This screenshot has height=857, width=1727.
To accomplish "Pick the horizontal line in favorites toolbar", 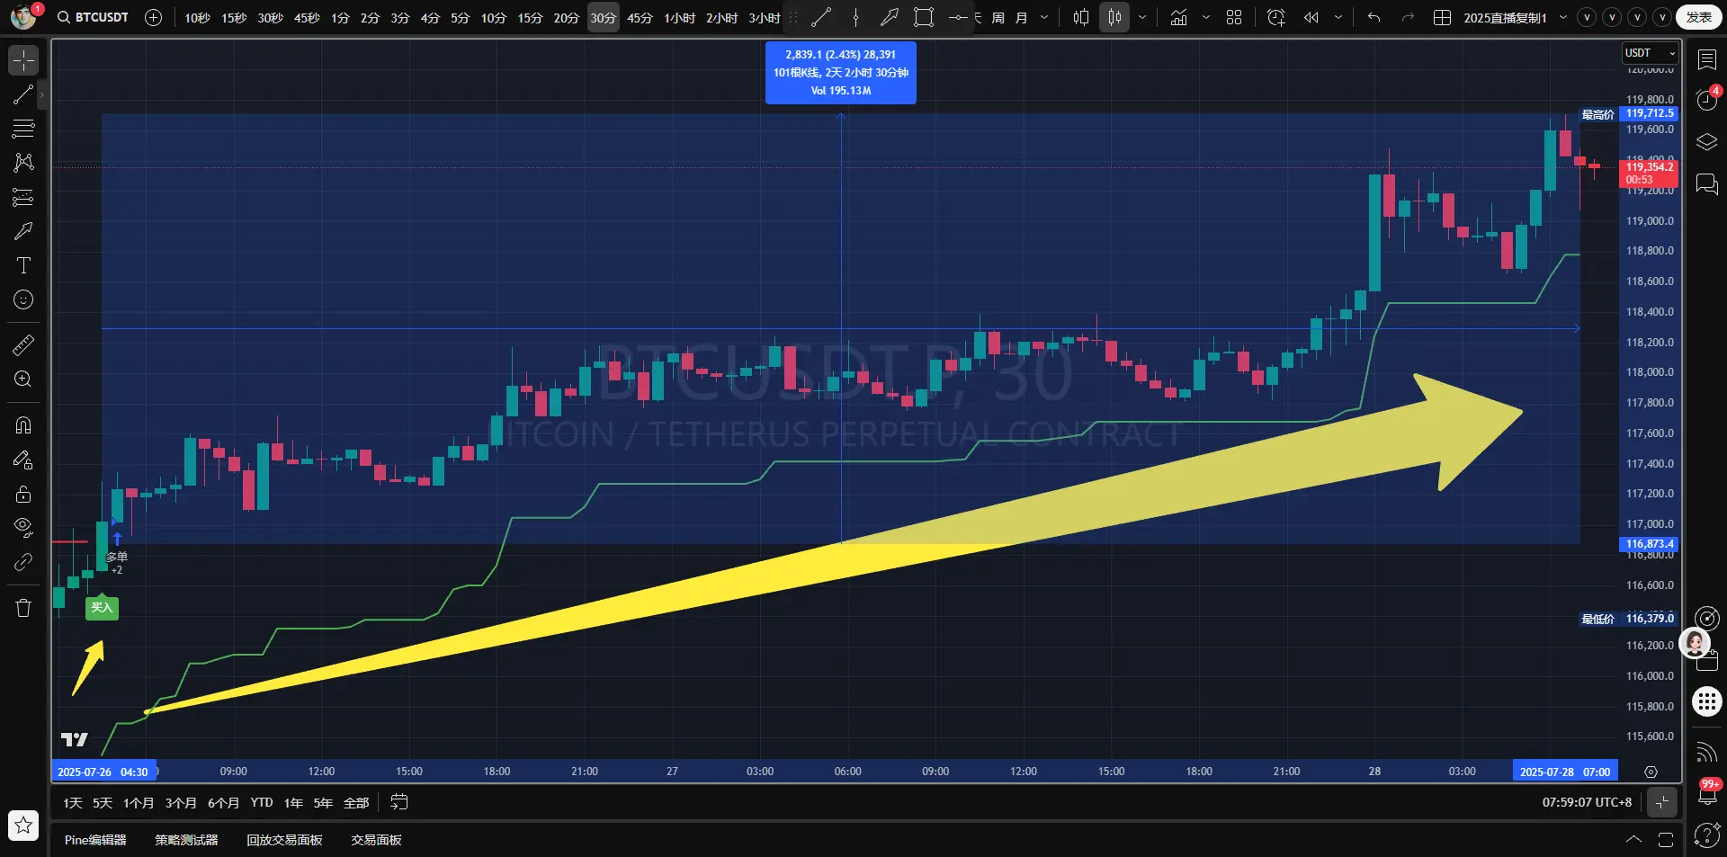I will click(957, 17).
